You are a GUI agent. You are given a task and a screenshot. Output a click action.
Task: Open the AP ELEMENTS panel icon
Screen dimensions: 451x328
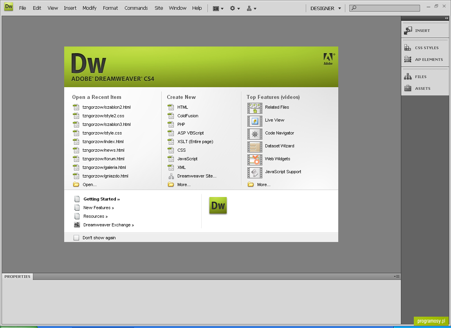click(408, 59)
